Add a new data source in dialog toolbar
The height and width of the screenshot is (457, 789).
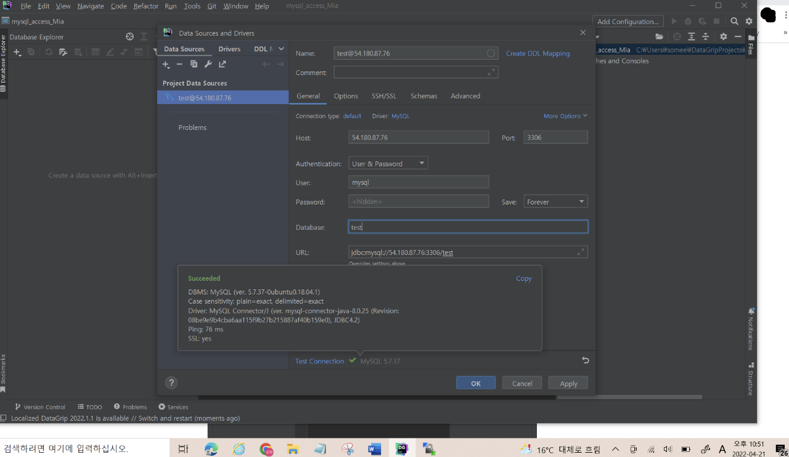point(166,65)
